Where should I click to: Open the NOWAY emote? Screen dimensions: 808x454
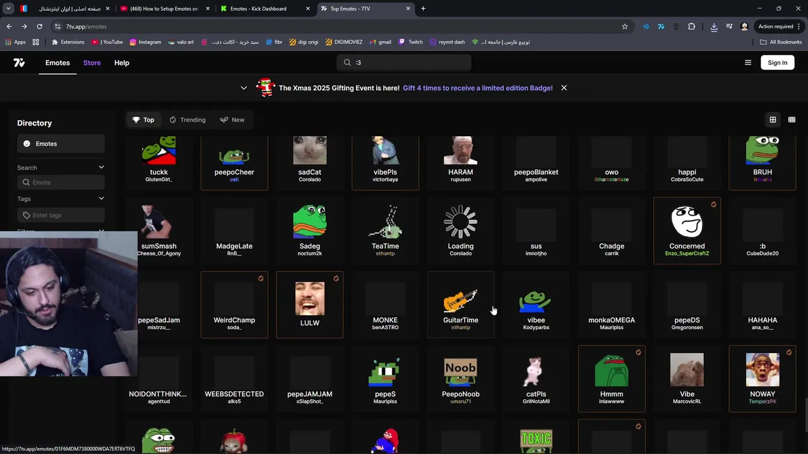tap(763, 378)
